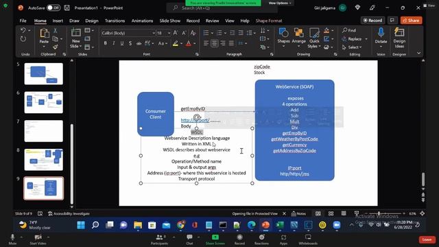This screenshot has width=439, height=247.
Task: Open Change Case dropdown
Action: click(163, 43)
